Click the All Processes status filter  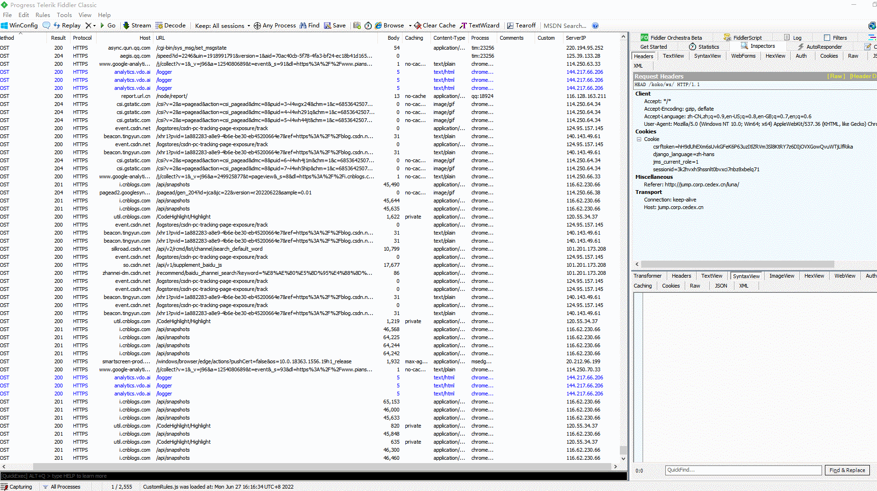pyautogui.click(x=61, y=487)
